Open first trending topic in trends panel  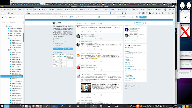click(x=129, y=48)
